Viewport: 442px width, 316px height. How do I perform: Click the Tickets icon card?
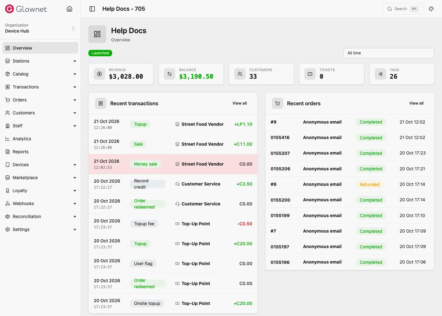tap(310, 74)
